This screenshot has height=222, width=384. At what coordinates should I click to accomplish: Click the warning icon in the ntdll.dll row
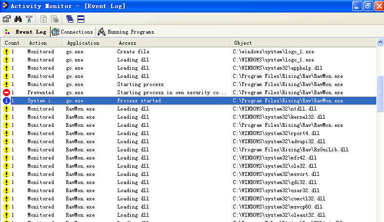(x=6, y=109)
